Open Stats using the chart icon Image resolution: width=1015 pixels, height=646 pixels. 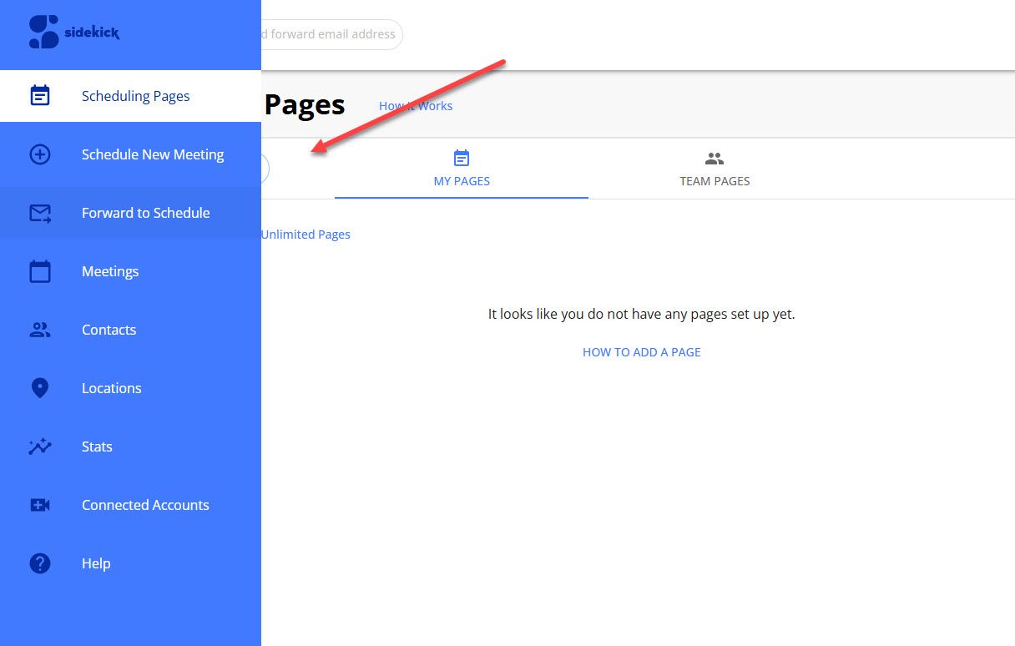(x=39, y=447)
